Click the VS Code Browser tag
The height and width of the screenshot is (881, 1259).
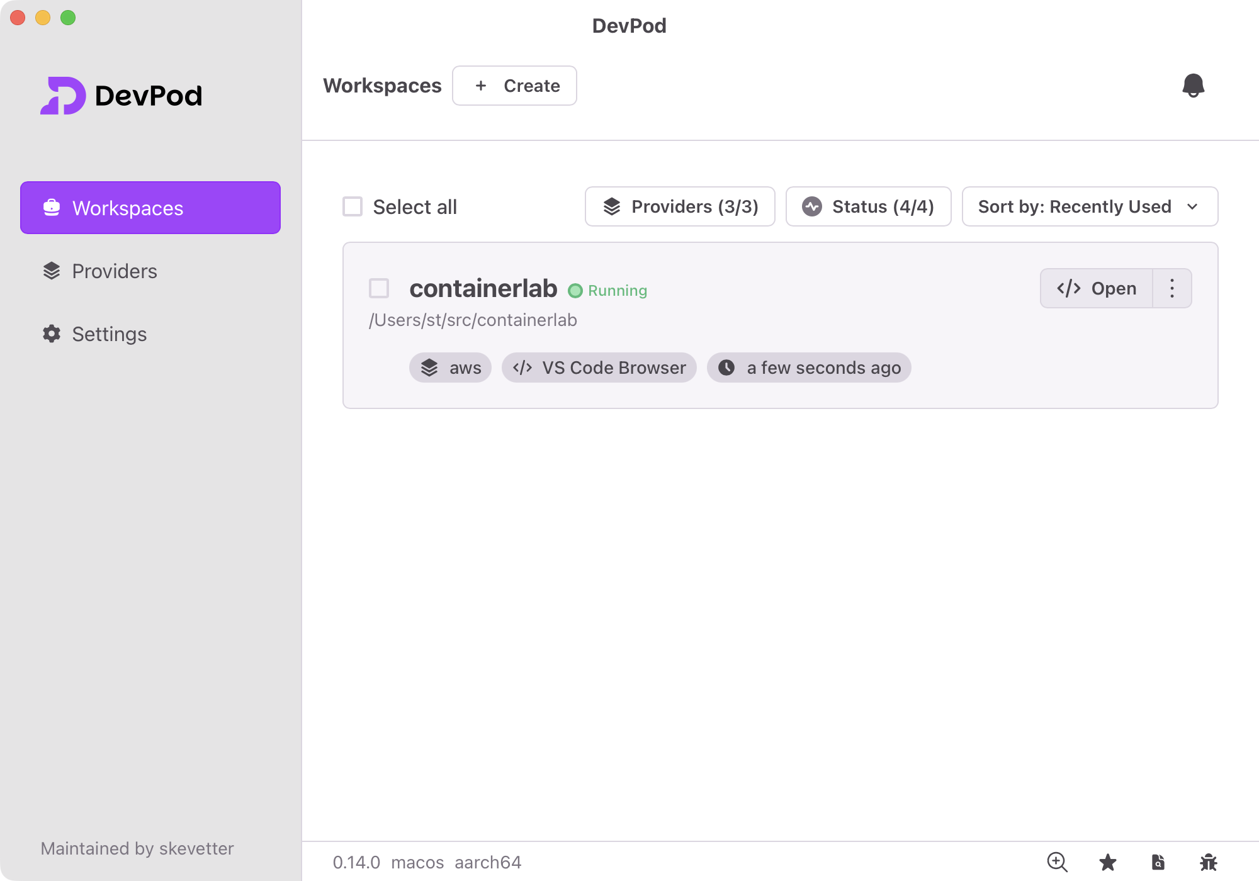(x=599, y=368)
